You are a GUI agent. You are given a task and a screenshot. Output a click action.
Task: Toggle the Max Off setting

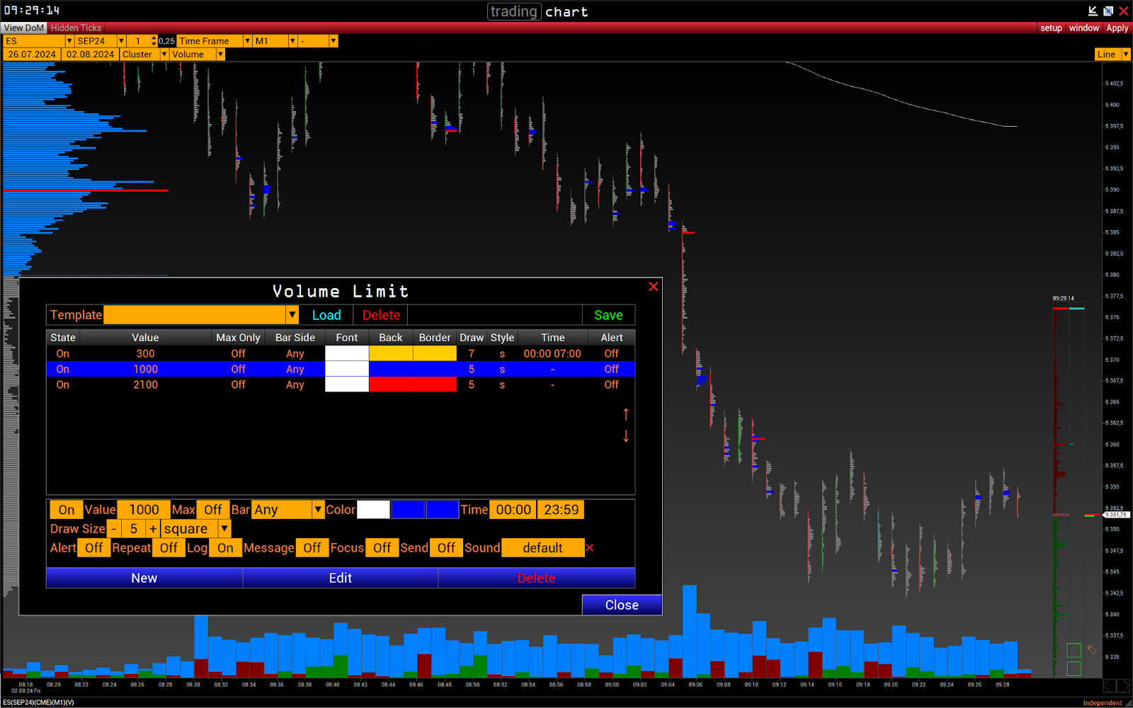tap(212, 510)
